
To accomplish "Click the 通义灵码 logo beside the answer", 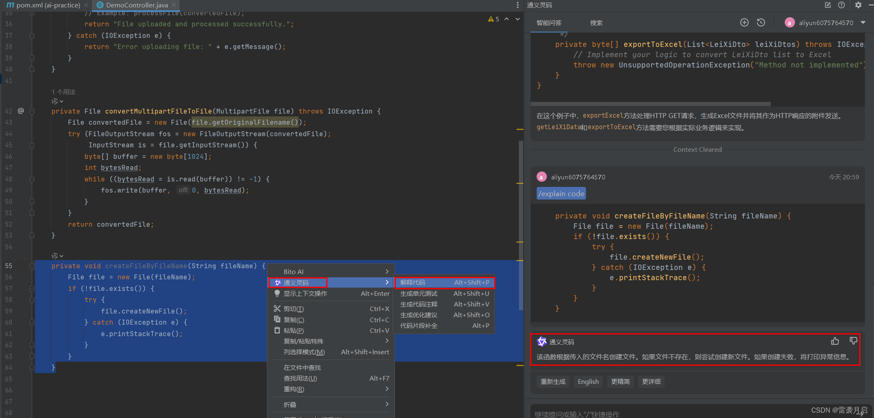I will click(542, 341).
